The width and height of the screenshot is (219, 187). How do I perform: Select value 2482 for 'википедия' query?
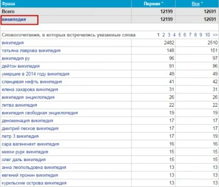169,43
